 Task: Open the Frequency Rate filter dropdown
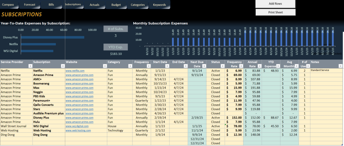(x=241, y=66)
